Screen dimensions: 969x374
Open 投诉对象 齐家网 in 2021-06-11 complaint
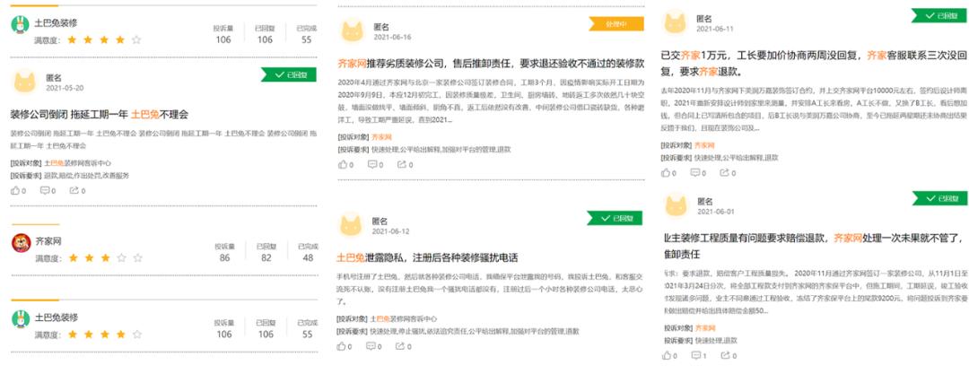[x=704, y=146]
